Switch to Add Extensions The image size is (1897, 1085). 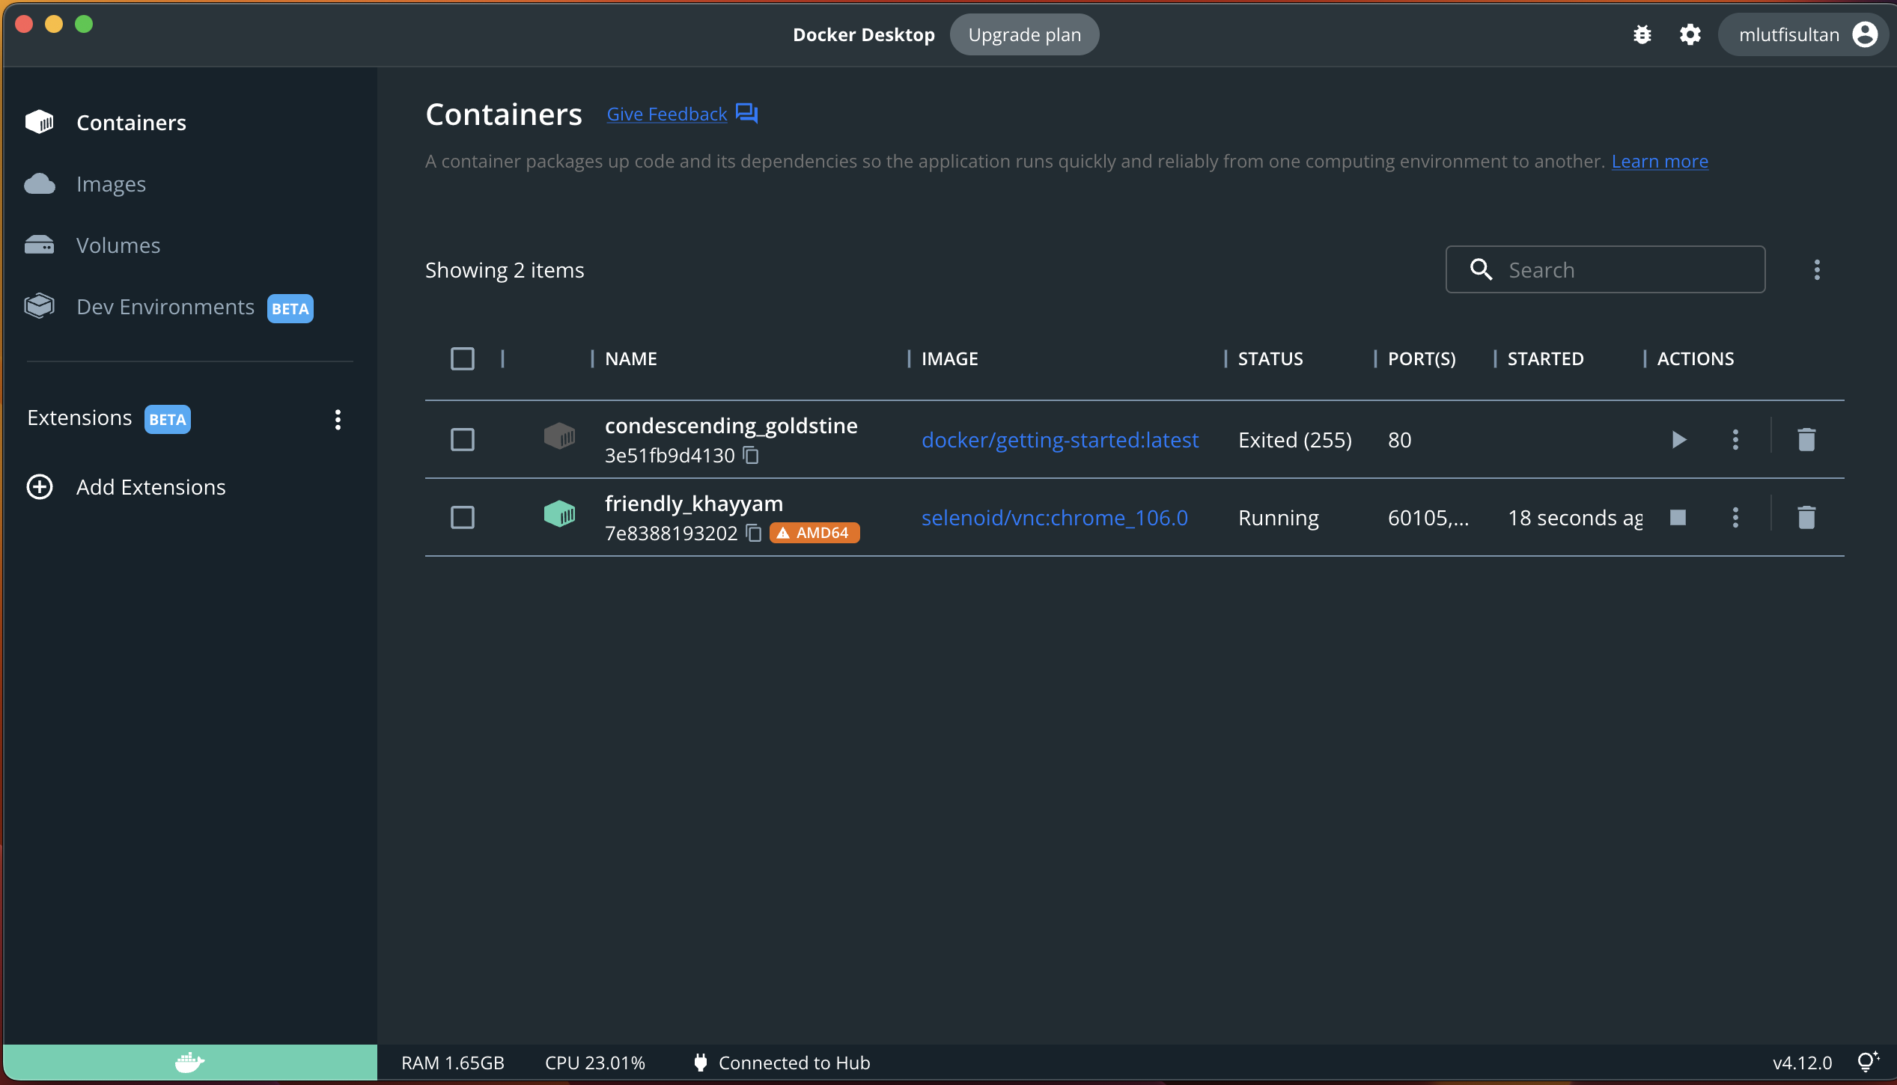(x=150, y=486)
